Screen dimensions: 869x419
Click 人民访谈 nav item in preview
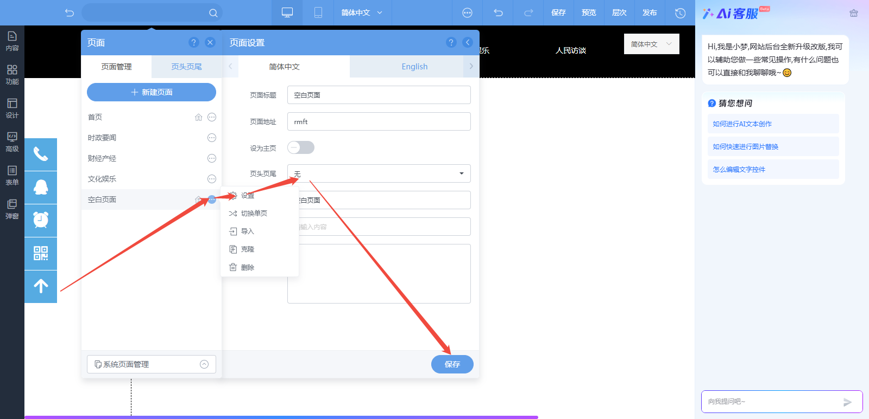(x=571, y=50)
